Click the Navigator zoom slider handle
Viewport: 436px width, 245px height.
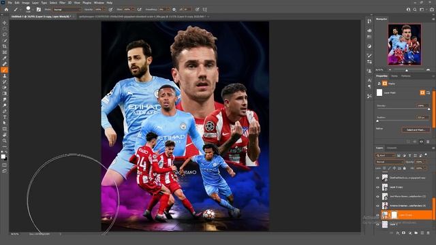tap(407, 71)
